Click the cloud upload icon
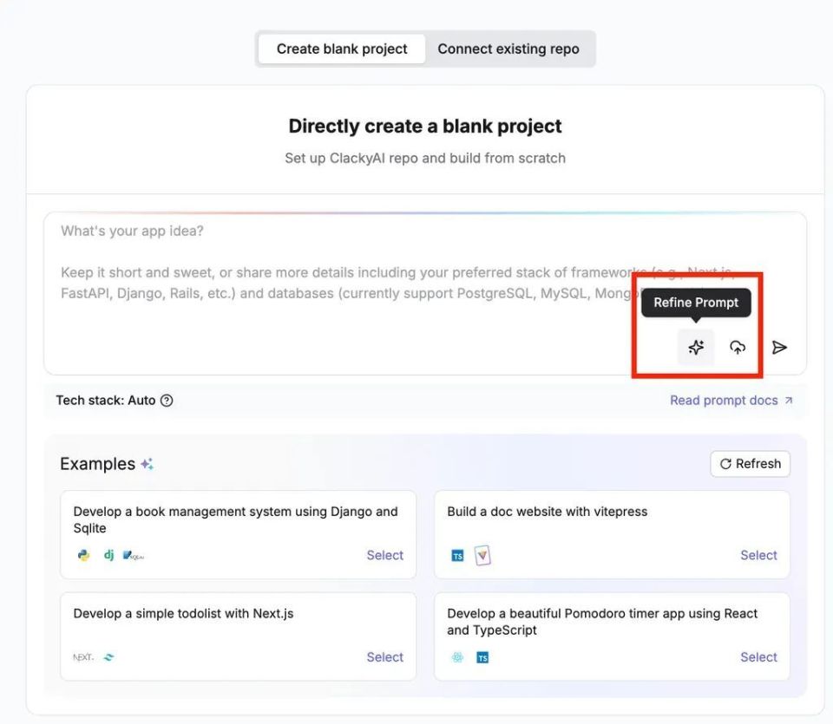Screen dimensions: 833x724 [737, 347]
